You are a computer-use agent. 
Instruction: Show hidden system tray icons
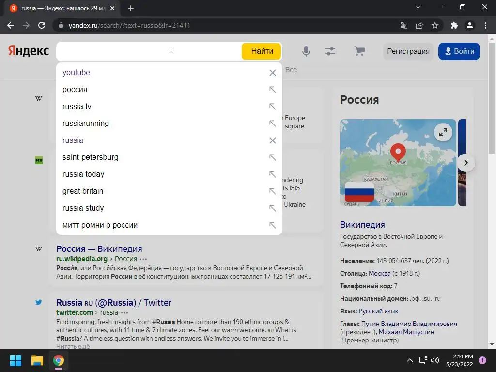[410, 360]
